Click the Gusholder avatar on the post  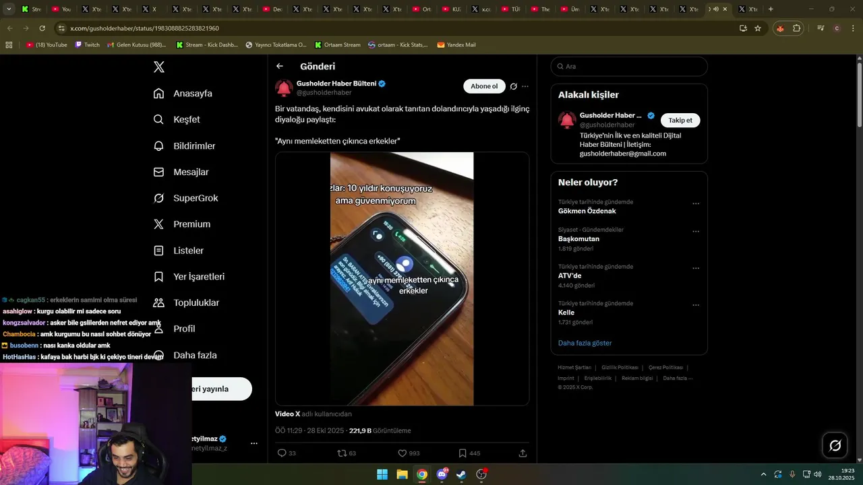[x=284, y=88]
